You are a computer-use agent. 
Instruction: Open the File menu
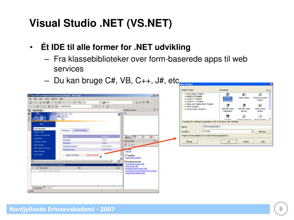30,99
